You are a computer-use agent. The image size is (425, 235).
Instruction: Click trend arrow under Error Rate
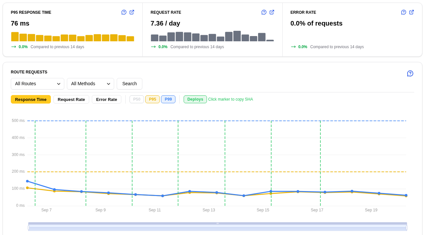[x=293, y=47]
